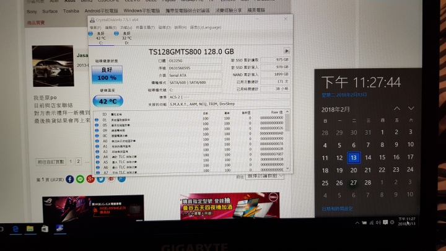Open the forum group selection dropdown
446x251 pixels.
[x=265, y=176]
